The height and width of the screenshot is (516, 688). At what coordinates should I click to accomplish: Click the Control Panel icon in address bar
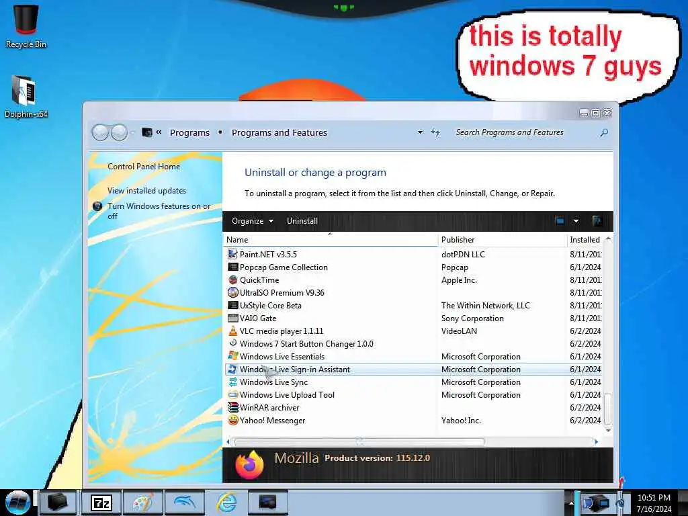pyautogui.click(x=147, y=132)
